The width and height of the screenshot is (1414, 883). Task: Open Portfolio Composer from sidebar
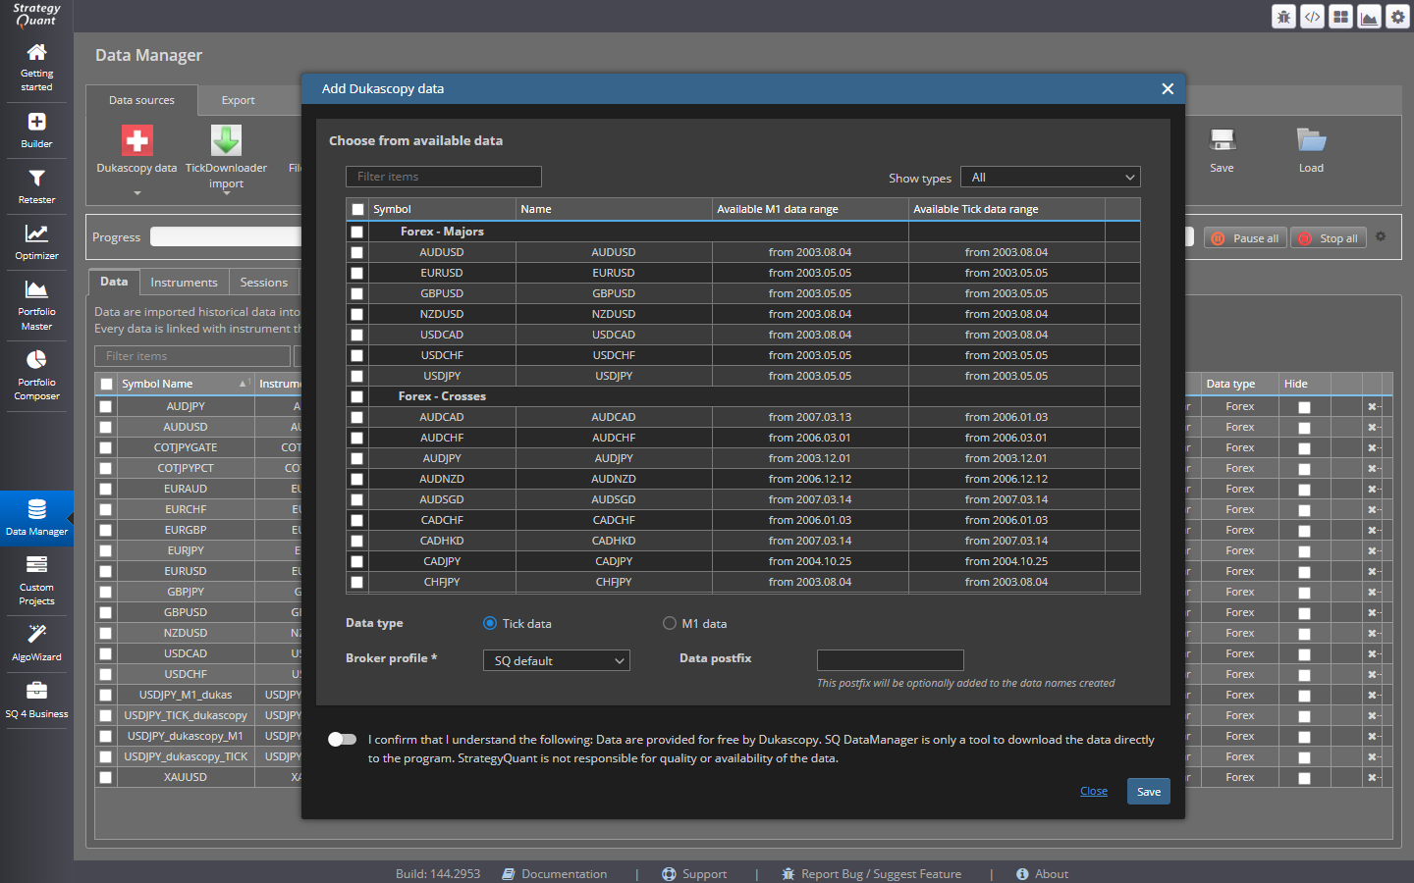click(x=36, y=375)
